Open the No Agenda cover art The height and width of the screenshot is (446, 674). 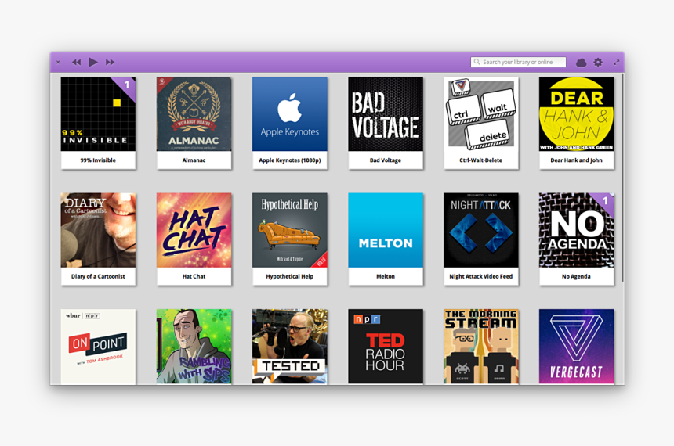tap(576, 230)
